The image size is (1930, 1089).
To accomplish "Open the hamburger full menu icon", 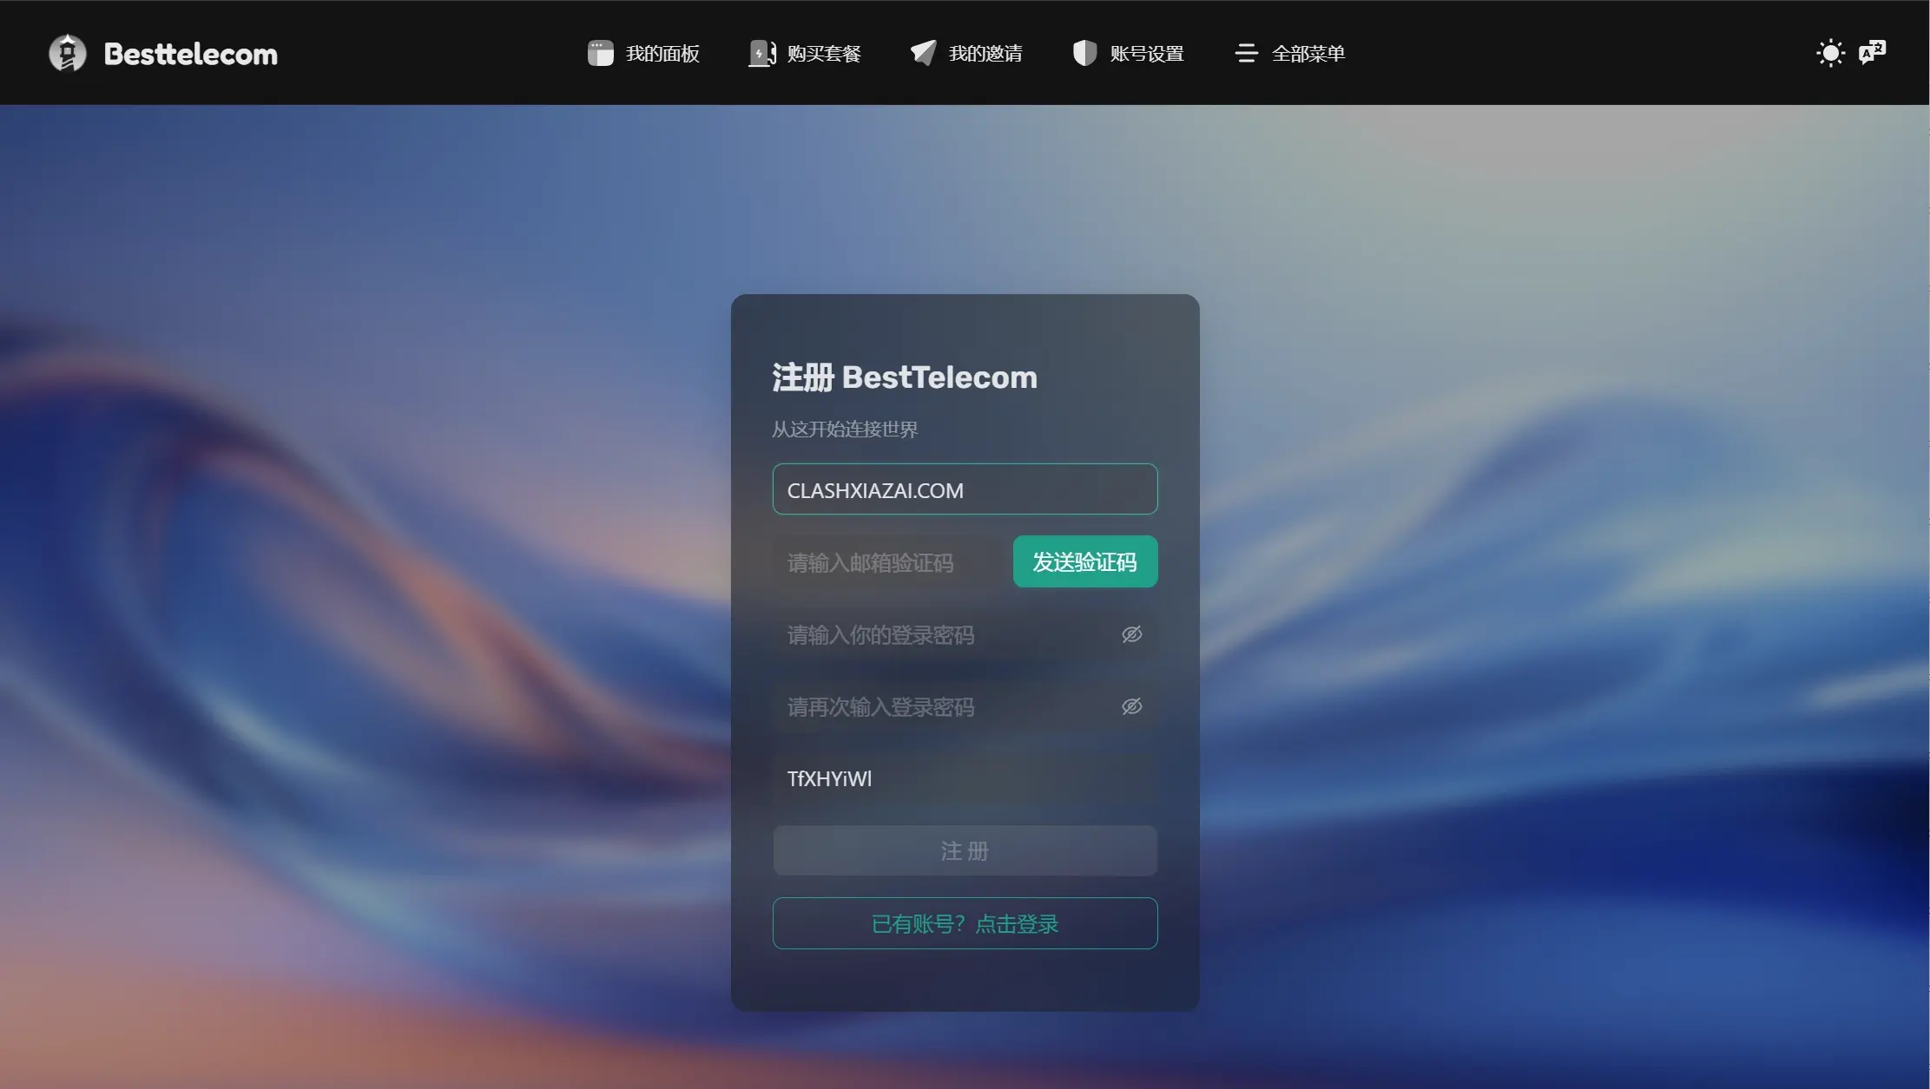I will click(1246, 53).
